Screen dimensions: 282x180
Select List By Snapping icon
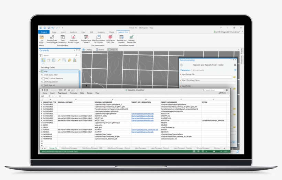point(64,60)
